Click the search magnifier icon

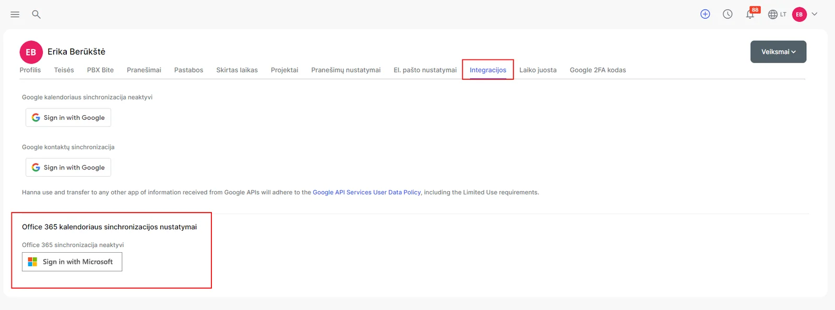coord(36,15)
